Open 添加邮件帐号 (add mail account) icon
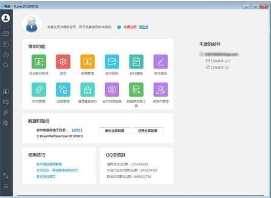Image resolution: width=271 pixels, height=198 pixels. point(39,62)
